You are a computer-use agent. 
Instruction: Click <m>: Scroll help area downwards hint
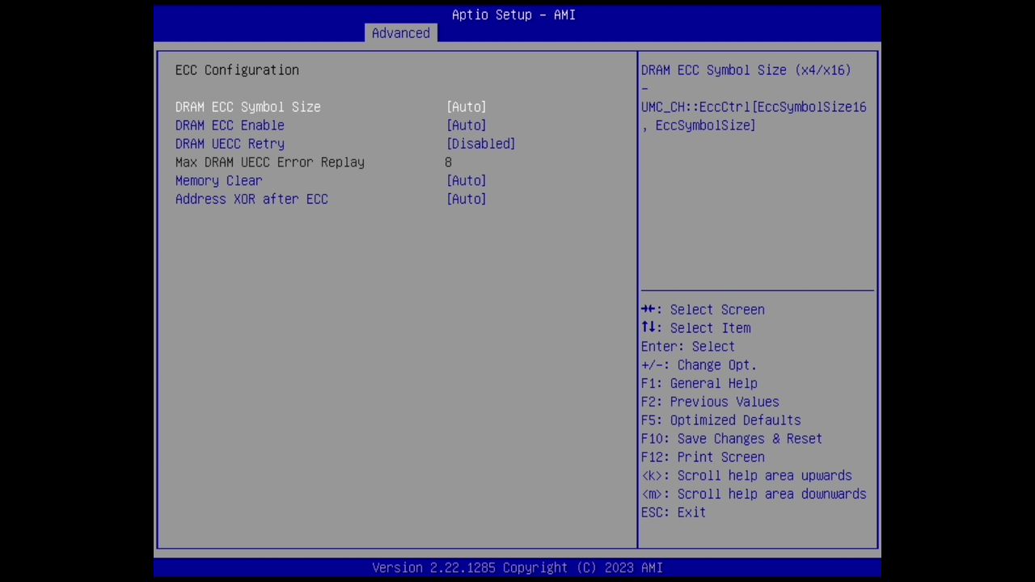click(x=754, y=495)
